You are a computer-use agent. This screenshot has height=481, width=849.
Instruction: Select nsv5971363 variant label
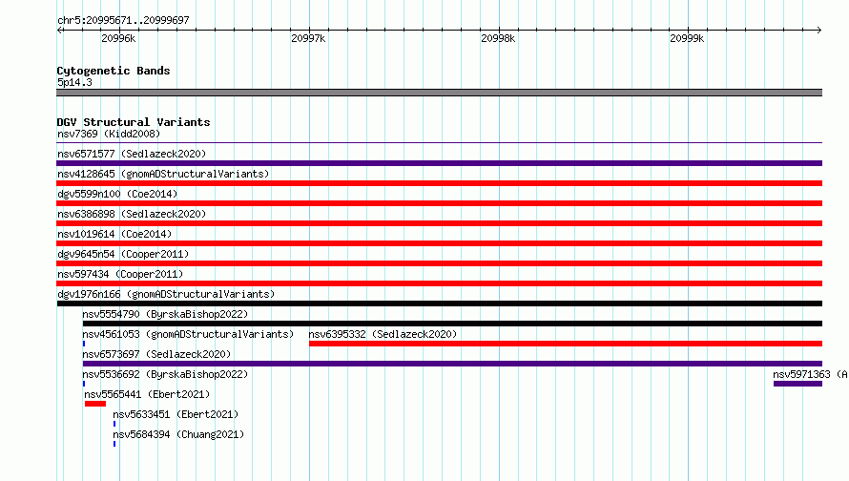tap(810, 374)
